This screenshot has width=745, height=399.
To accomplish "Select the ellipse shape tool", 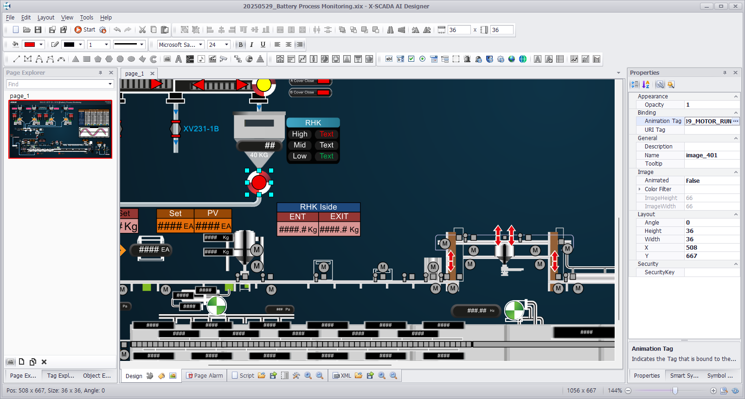I will coord(131,59).
